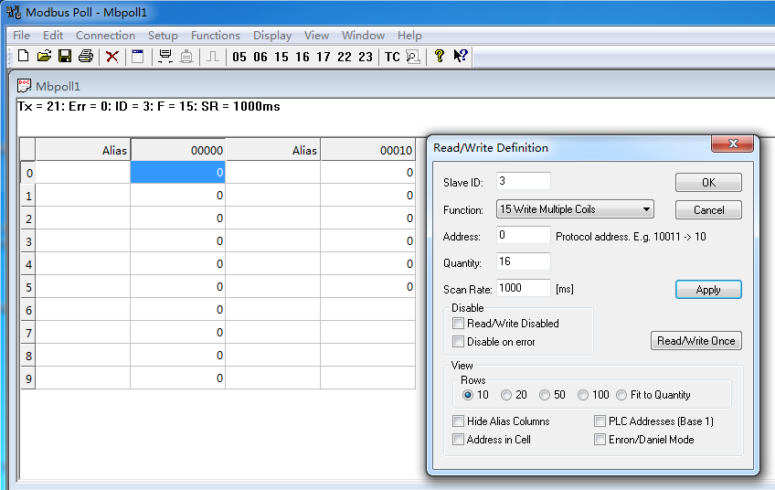Click the Connect icon in toolbar

(x=165, y=57)
